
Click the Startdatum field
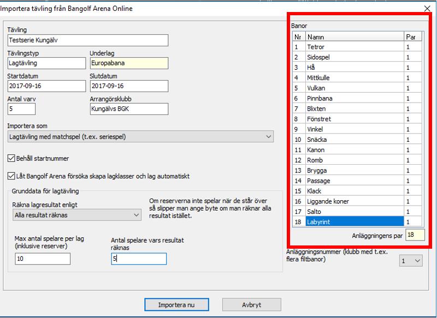point(46,86)
